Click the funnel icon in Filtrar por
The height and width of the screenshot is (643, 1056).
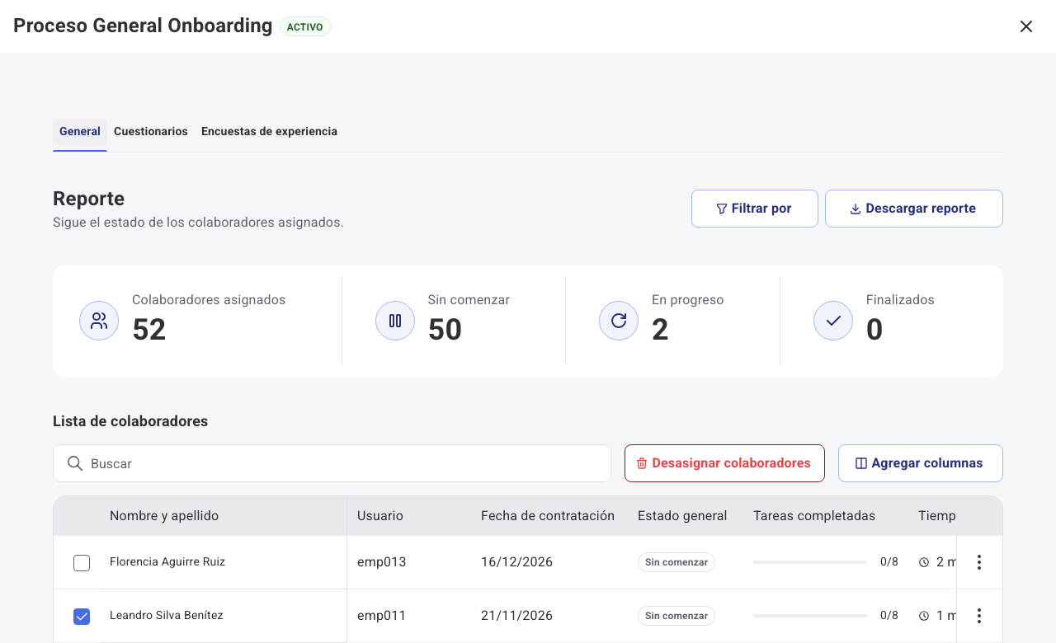[722, 209]
